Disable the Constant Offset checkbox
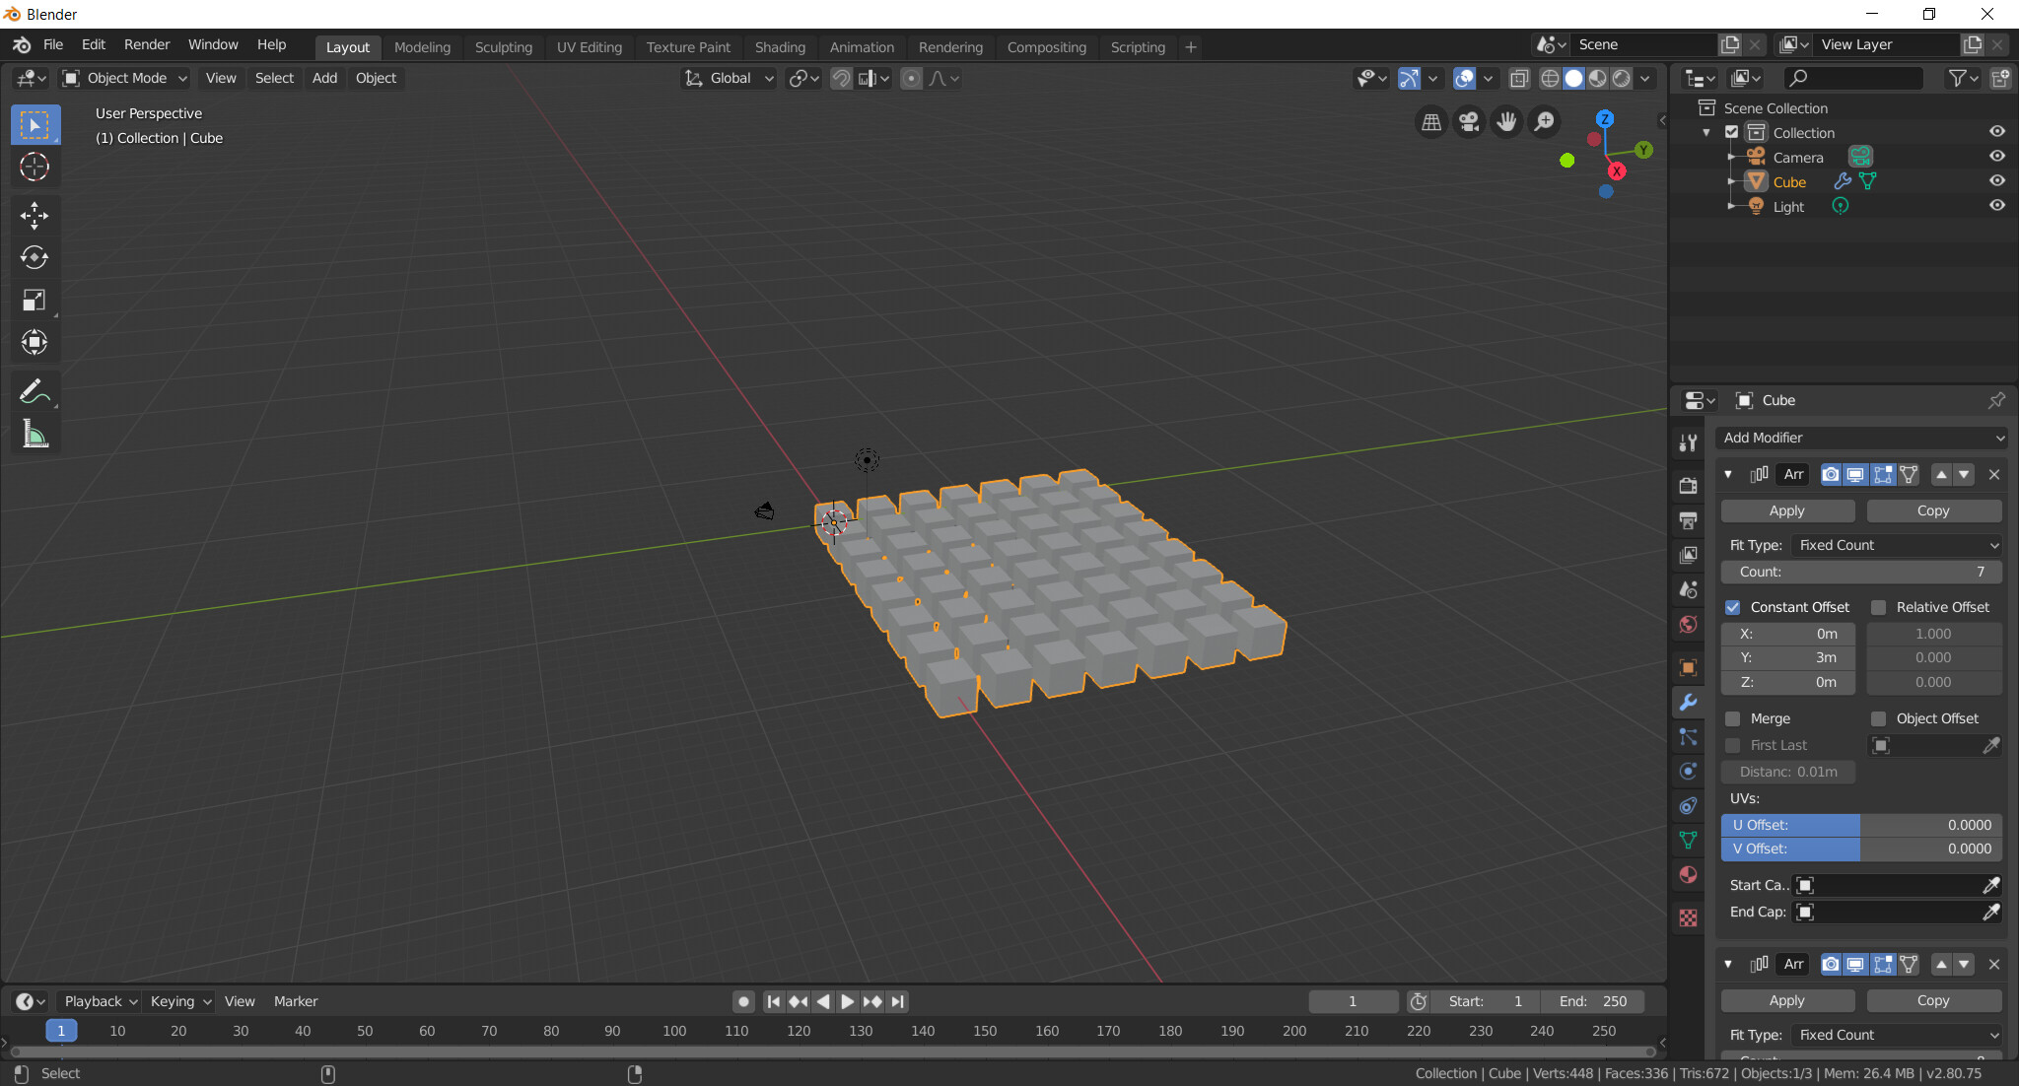 [x=1733, y=607]
